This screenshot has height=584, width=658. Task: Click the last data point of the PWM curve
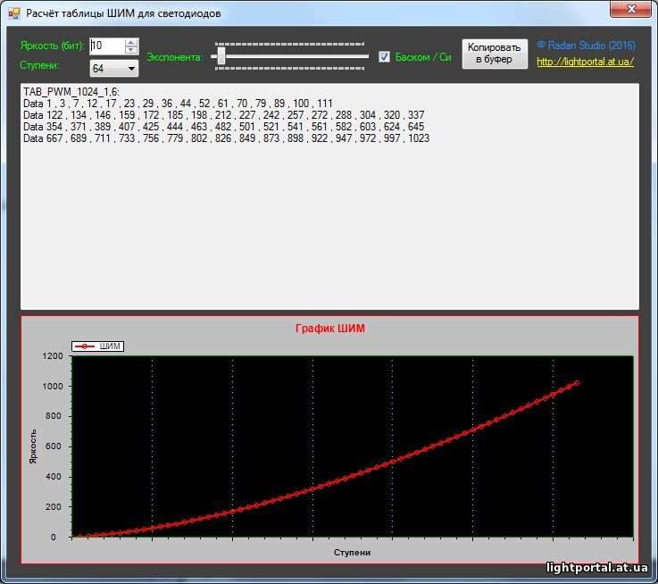pos(577,383)
